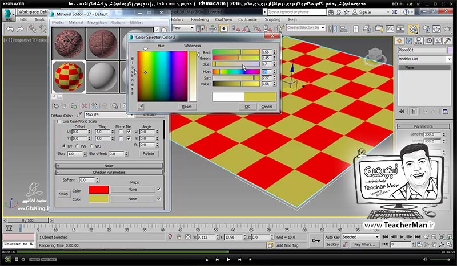The width and height of the screenshot is (457, 266).
Task: Toggle the Angle Snap icon
Action: pos(247,28)
